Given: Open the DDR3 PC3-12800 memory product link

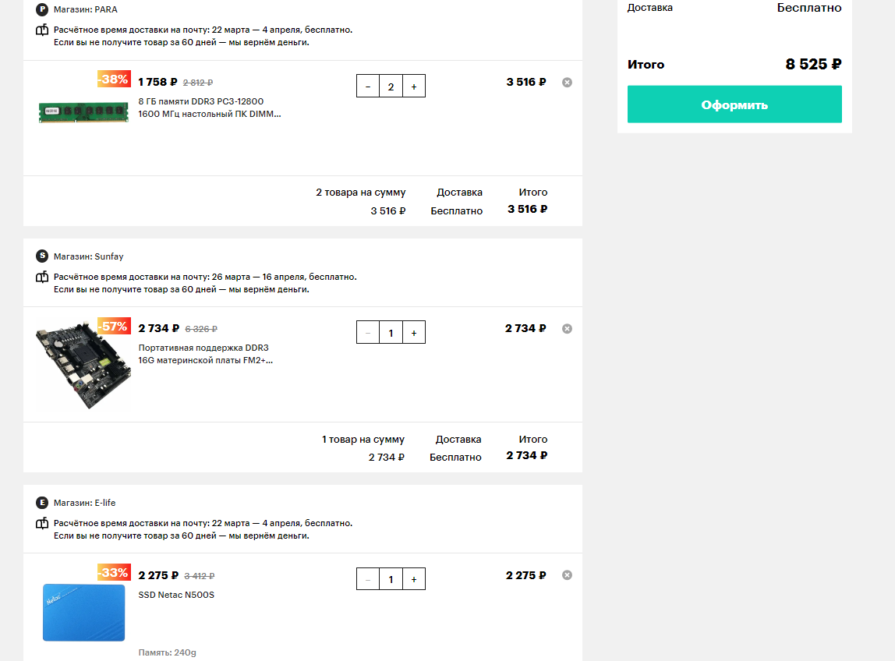Looking at the screenshot, I should tap(210, 108).
